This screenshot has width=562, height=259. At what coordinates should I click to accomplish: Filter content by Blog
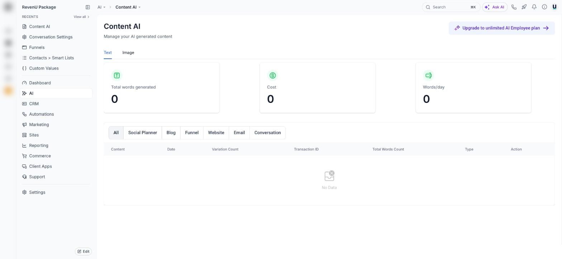(171, 133)
